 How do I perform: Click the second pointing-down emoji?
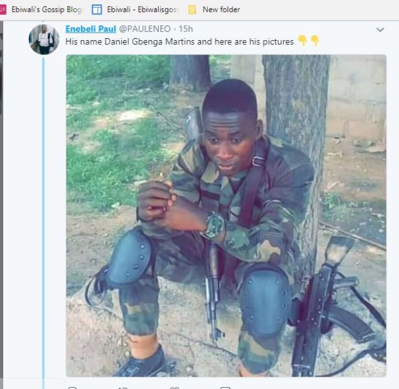(315, 41)
